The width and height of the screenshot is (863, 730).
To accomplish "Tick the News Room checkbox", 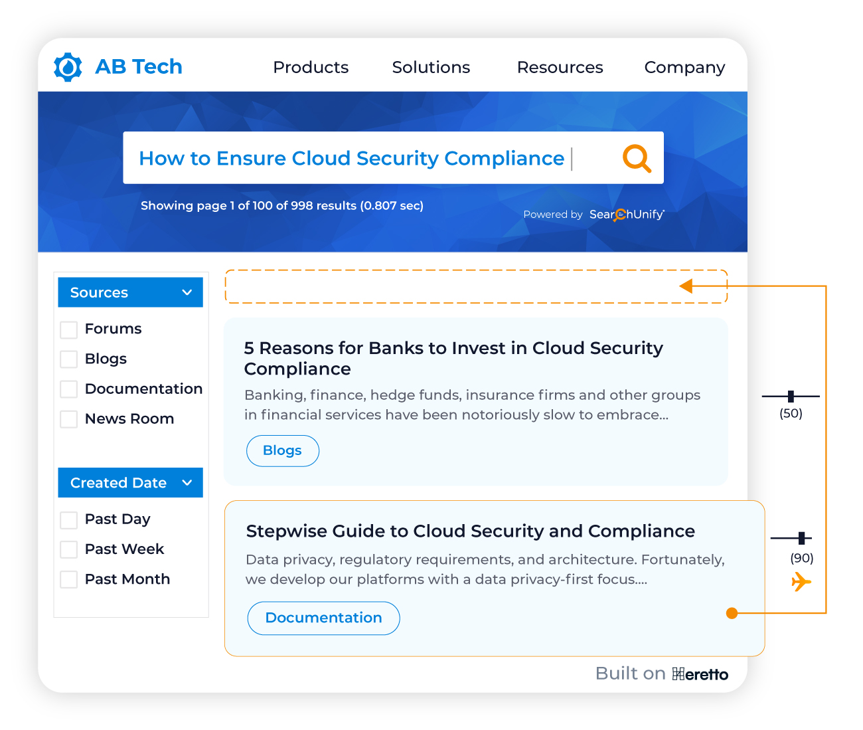I will click(69, 419).
